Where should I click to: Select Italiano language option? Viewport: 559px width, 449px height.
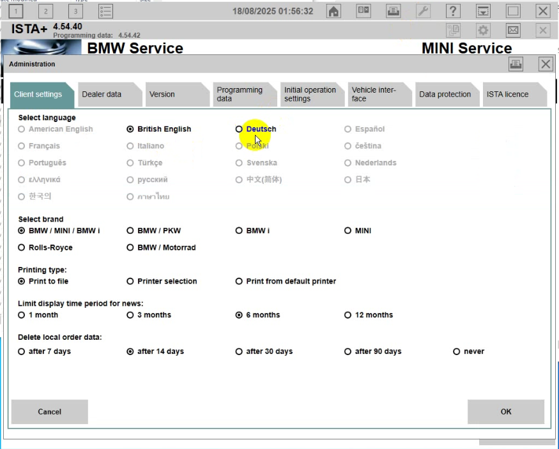[145, 146]
